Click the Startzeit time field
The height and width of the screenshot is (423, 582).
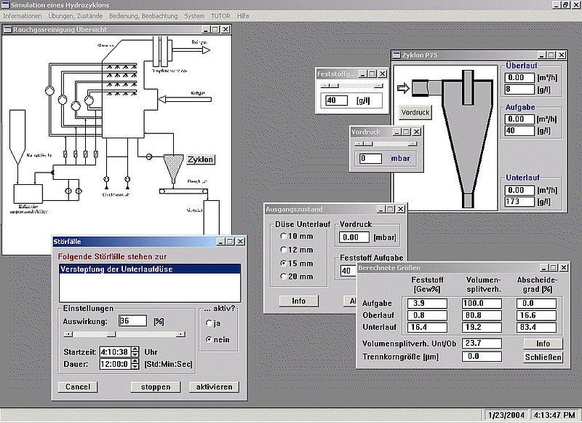tap(116, 352)
